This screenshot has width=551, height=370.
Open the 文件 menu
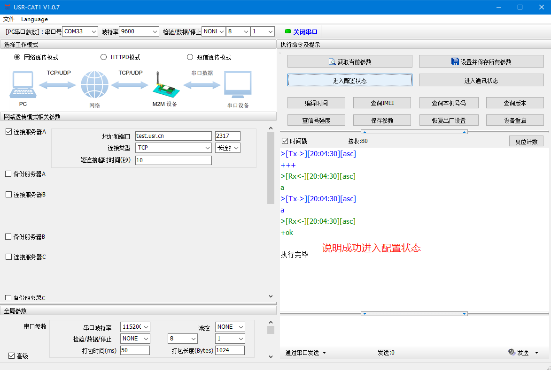[9, 19]
